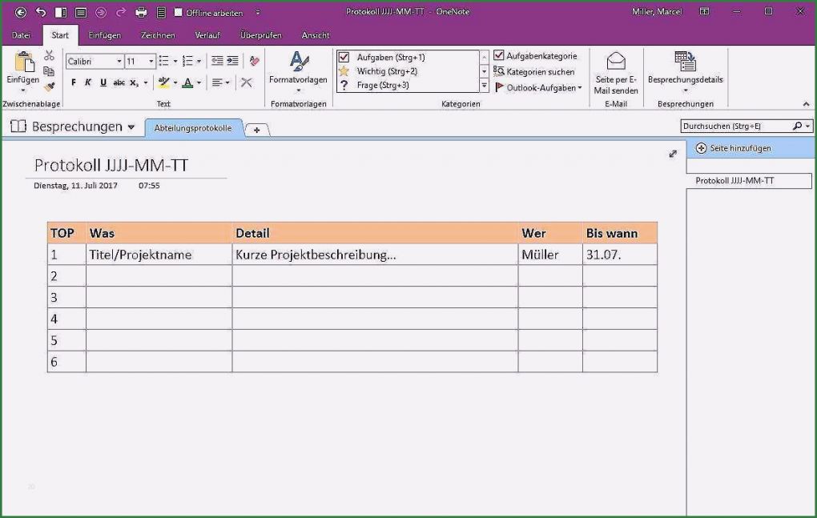
Task: Toggle the Aufgabenkategorie checkbox
Action: tap(499, 56)
